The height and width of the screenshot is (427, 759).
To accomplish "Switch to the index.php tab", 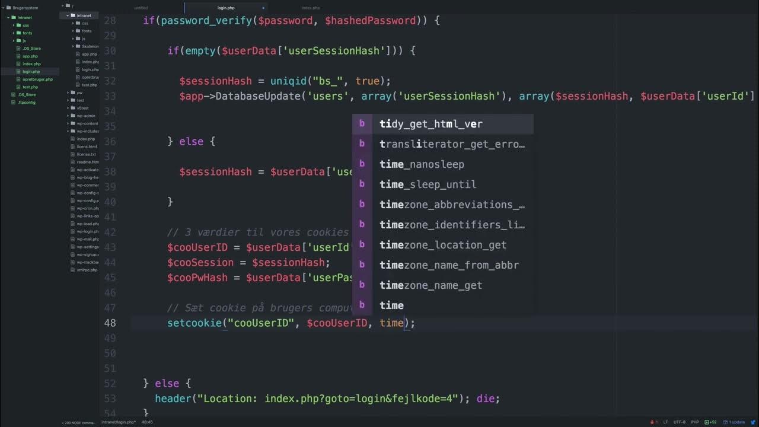I will point(310,8).
